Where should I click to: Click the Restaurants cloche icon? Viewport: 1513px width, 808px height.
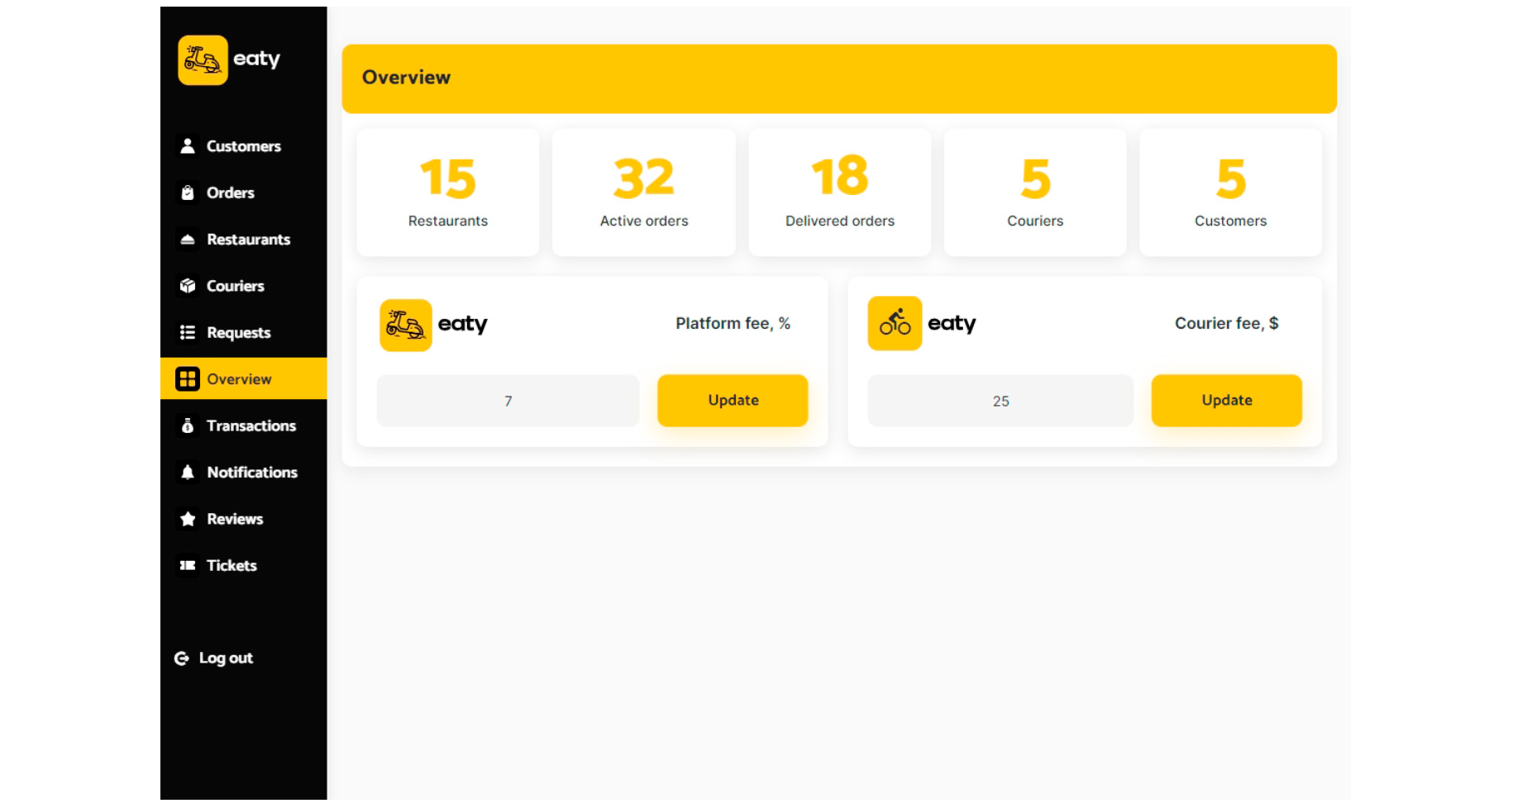coord(188,240)
